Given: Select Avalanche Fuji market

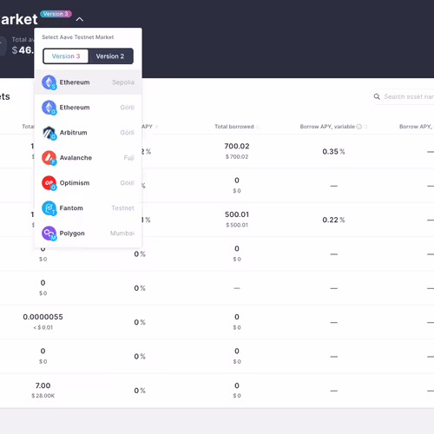Looking at the screenshot, I should coord(88,158).
